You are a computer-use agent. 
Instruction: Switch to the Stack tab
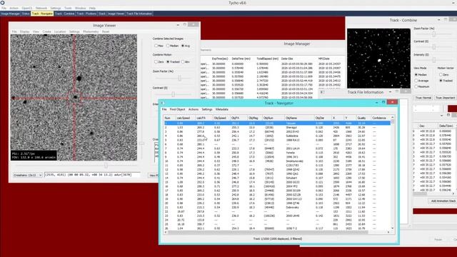pyautogui.click(x=102, y=14)
